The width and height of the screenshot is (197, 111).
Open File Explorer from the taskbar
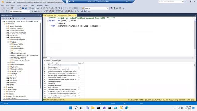point(93,108)
